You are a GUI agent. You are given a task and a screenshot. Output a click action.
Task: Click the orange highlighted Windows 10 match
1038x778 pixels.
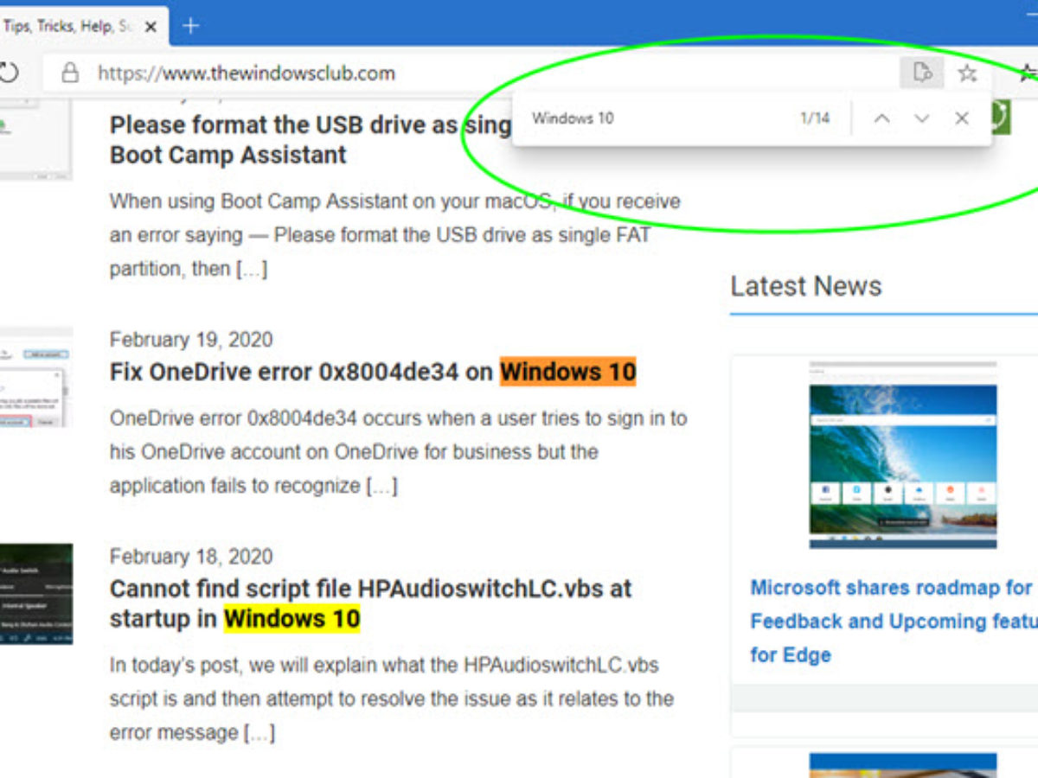click(x=568, y=373)
